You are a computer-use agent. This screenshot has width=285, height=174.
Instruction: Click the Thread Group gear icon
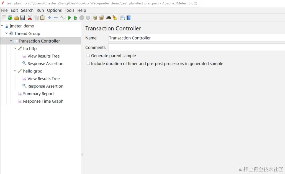click(11, 33)
